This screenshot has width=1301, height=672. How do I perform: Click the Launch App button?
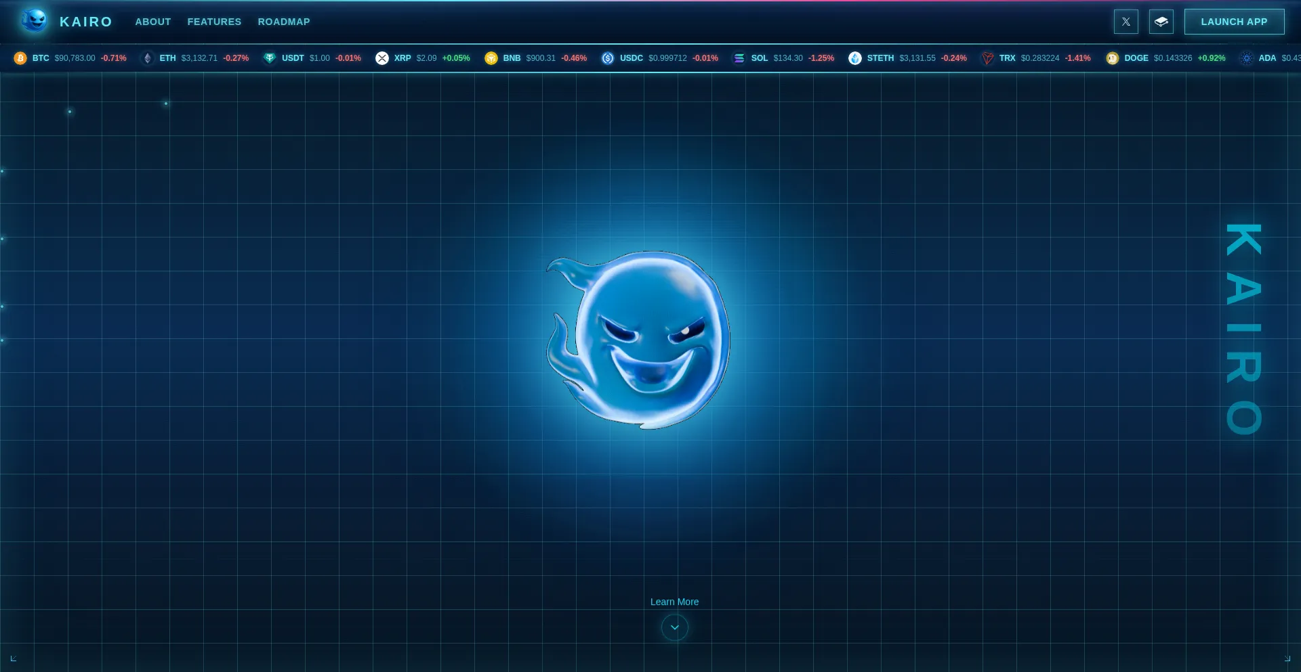pos(1234,22)
